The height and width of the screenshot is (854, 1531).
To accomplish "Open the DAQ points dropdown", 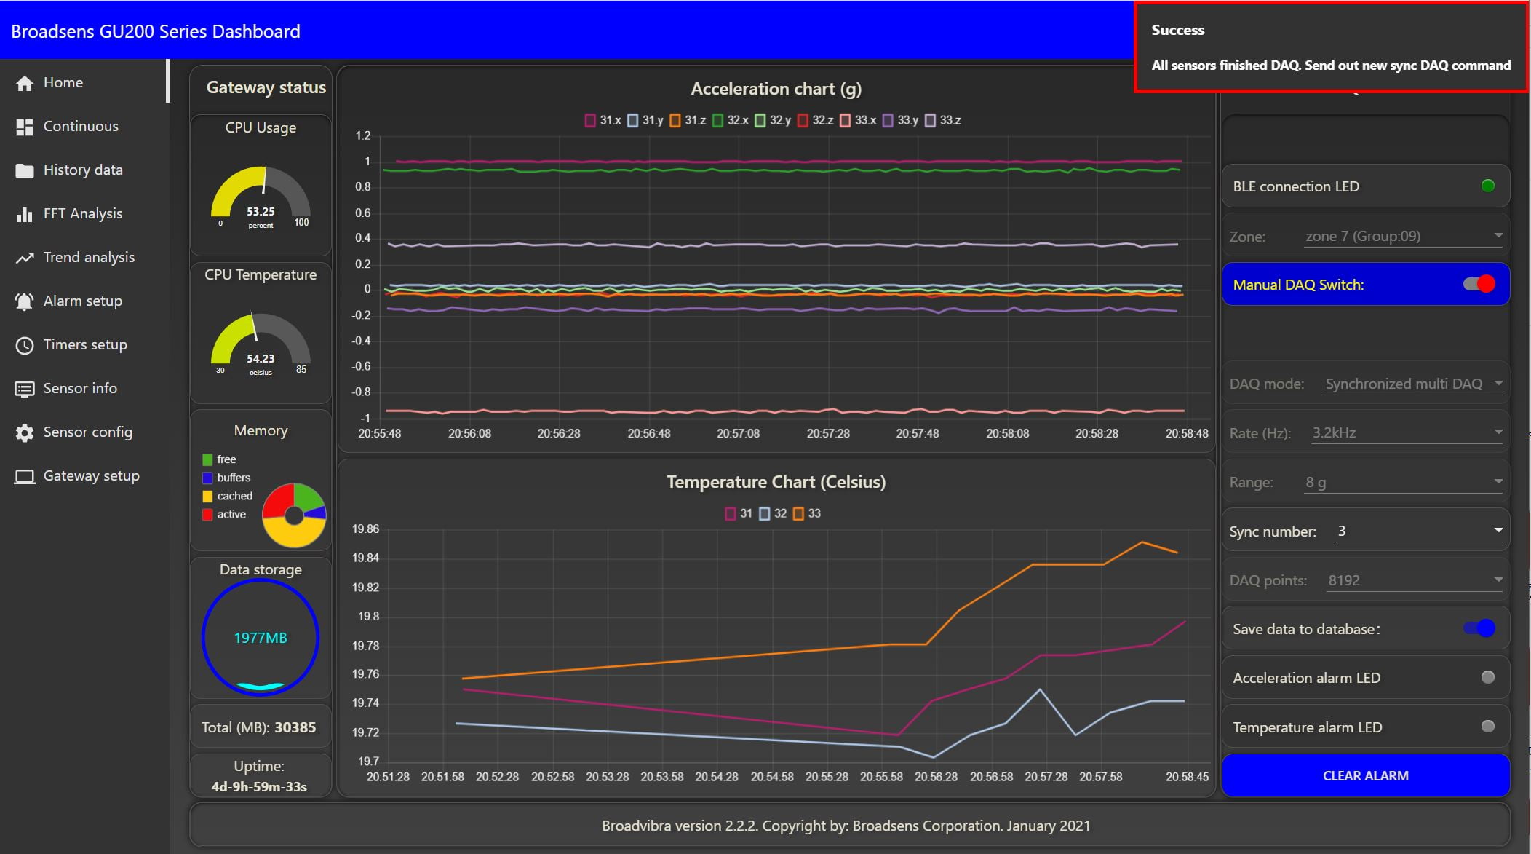I will coord(1415,580).
